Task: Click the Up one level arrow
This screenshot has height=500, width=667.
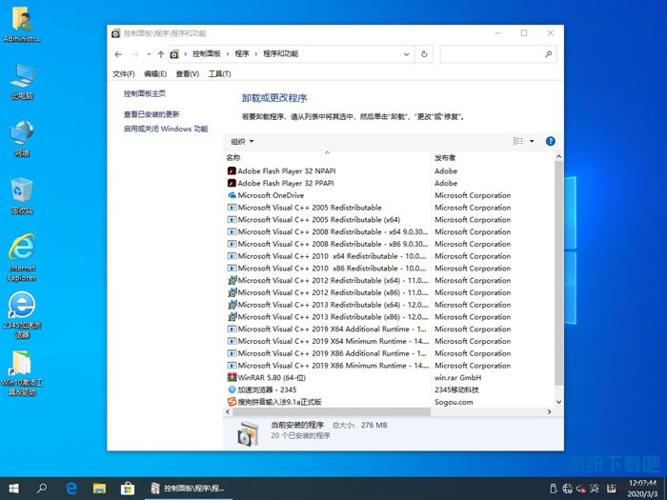Action: tap(160, 54)
